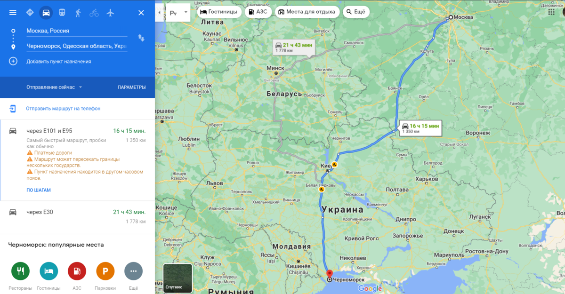Click the Рестораны restaurants icon
565x294 pixels.
click(20, 271)
